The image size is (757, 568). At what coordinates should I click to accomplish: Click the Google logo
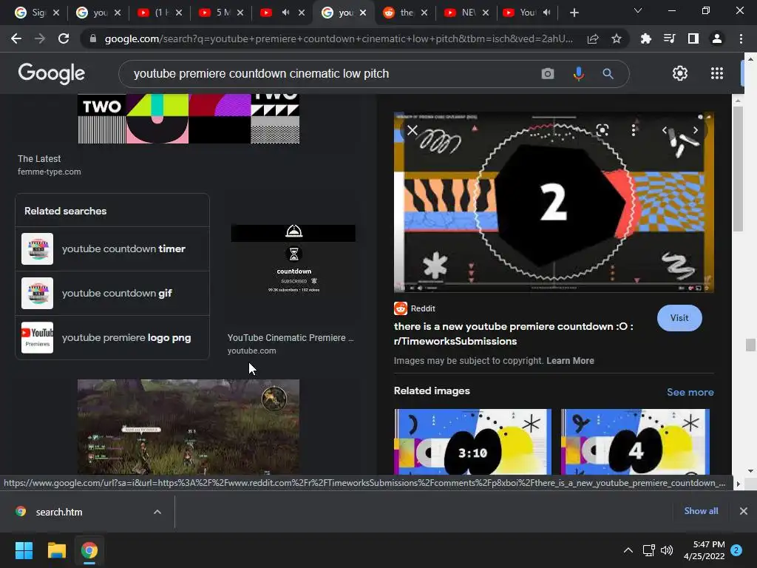[51, 73]
